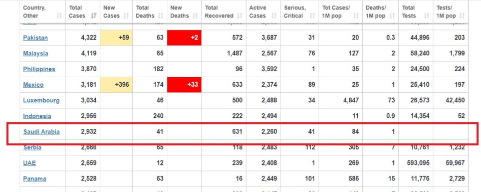481x192 pixels.
Task: Sort by Tot Cases/1M pop icon
Action: pyautogui.click(x=356, y=16)
